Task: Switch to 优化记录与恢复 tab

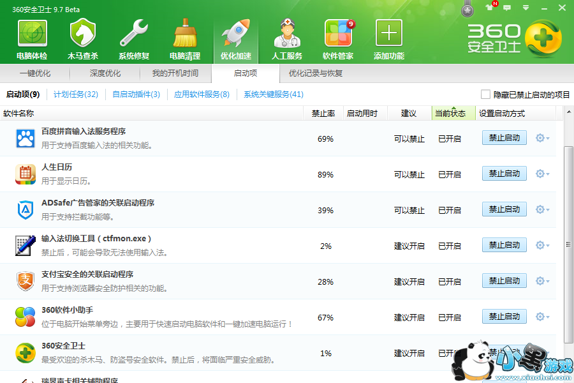Action: click(316, 73)
